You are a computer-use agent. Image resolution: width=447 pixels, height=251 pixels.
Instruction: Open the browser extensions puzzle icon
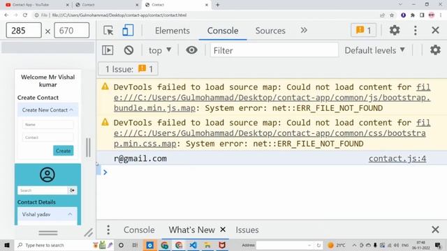tap(413, 15)
